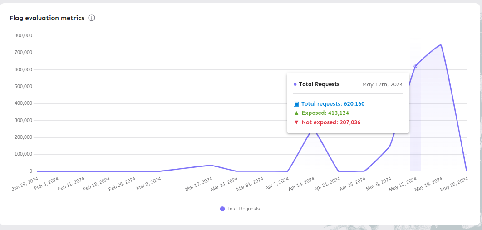Click the 'Jan 29, 2024' x-axis label
The width and height of the screenshot is (482, 230).
[x=25, y=184]
